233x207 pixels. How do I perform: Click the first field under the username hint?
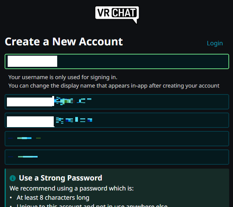117,102
